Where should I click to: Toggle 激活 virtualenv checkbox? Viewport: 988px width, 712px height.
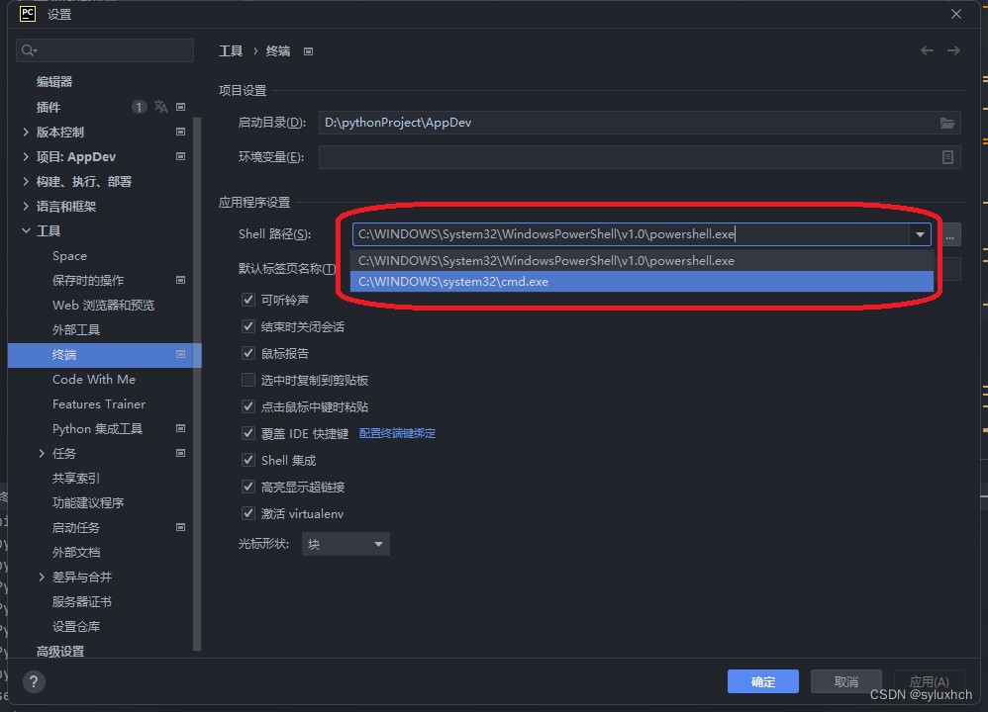tap(248, 513)
